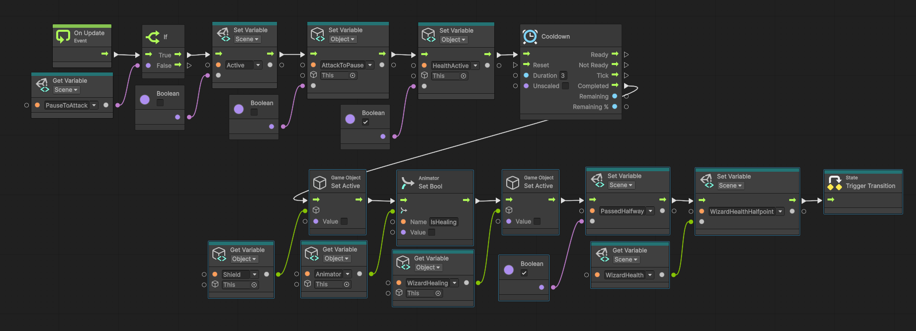Enable the Boolean checkbox under the If node

pyautogui.click(x=160, y=103)
